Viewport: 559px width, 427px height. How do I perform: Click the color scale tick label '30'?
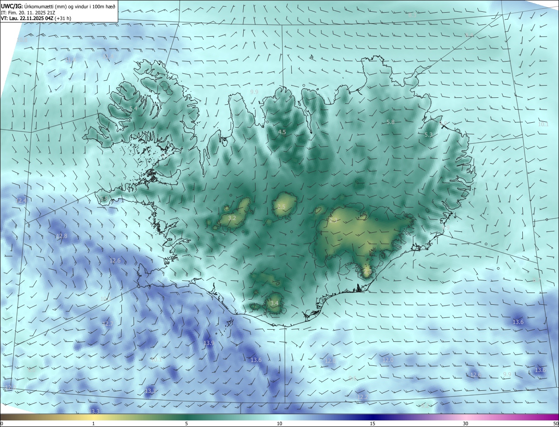coord(466,424)
